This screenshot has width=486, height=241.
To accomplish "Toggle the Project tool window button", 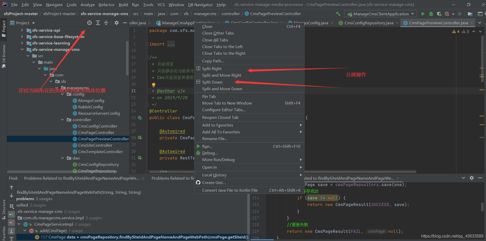I will point(4,28).
